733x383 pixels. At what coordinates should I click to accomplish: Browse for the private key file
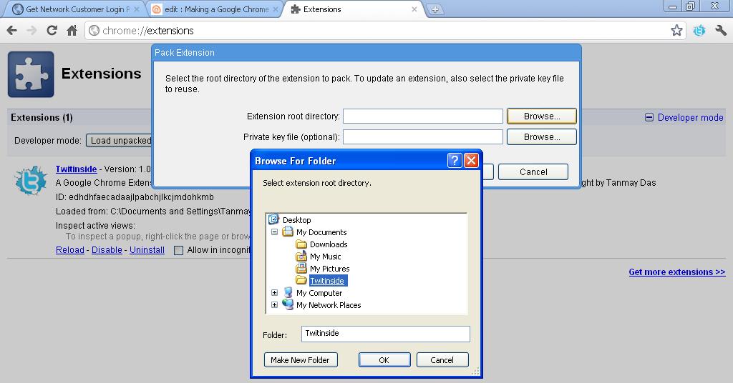pyautogui.click(x=542, y=136)
